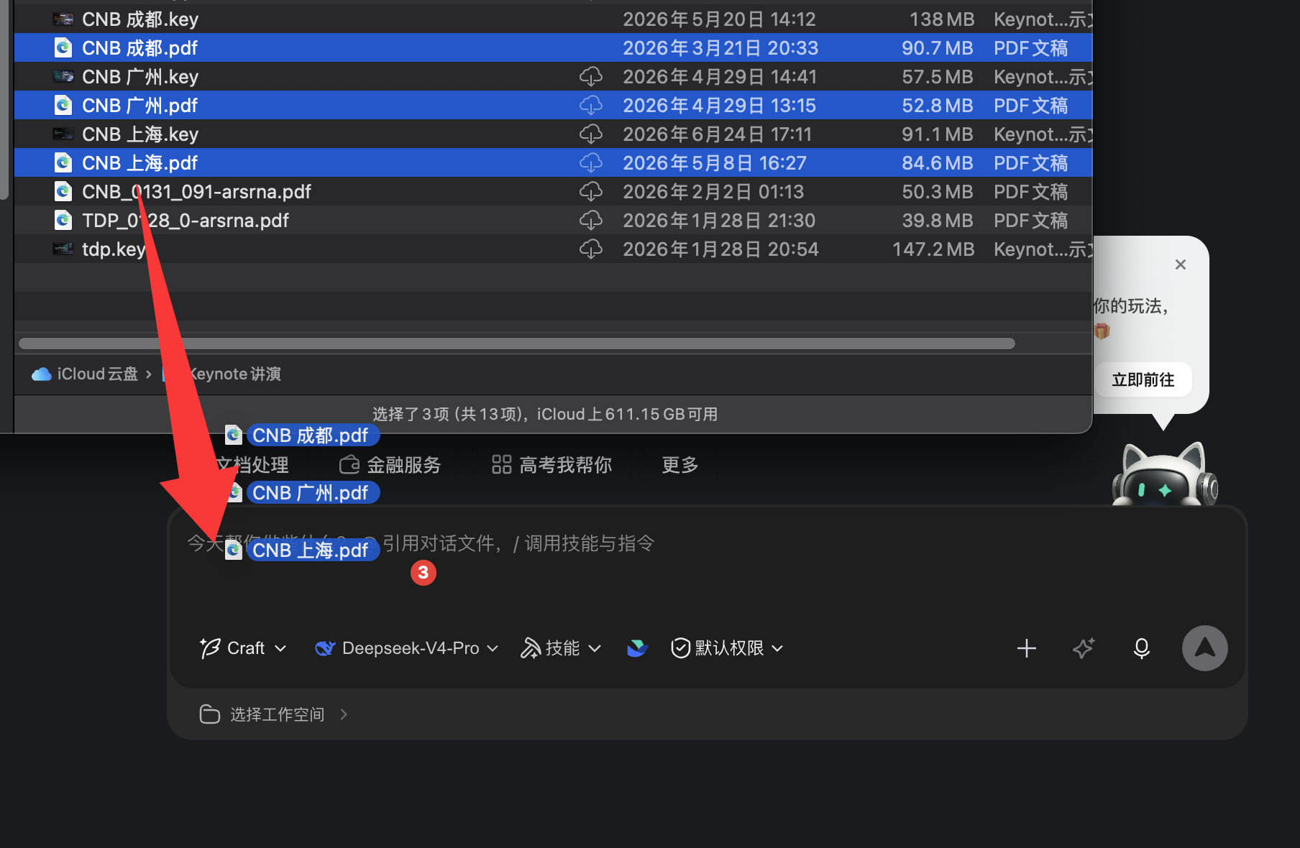Click the send message arrow button
Image resolution: width=1300 pixels, height=848 pixels.
[x=1205, y=648]
